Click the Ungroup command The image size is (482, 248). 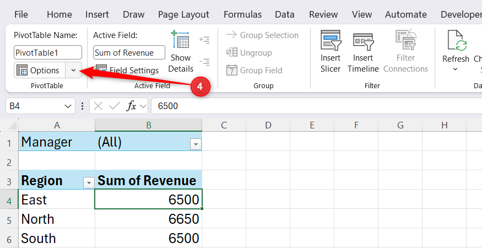coord(250,52)
